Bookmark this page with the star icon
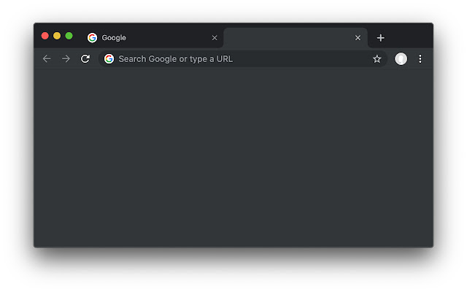467x292 pixels. coord(377,59)
